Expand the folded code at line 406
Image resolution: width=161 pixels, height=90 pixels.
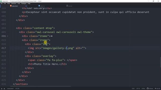tap(8, 36)
